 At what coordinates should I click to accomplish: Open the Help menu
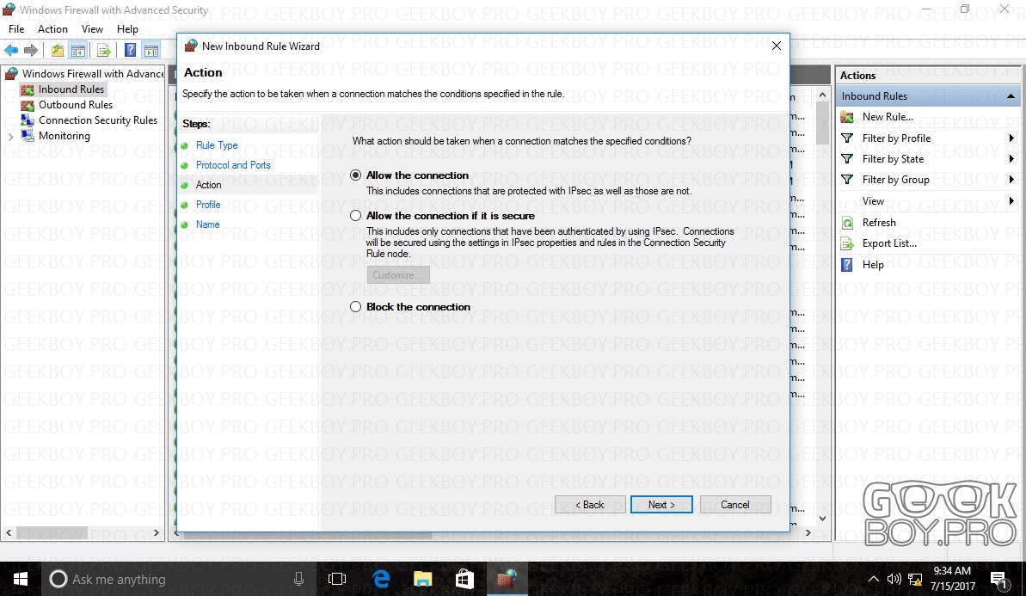click(x=127, y=28)
